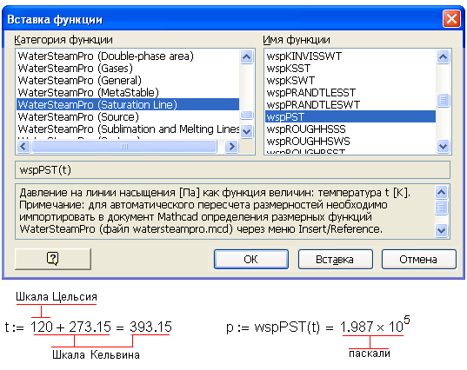Click function name list scrollbar thumb
The image size is (467, 370).
444,100
